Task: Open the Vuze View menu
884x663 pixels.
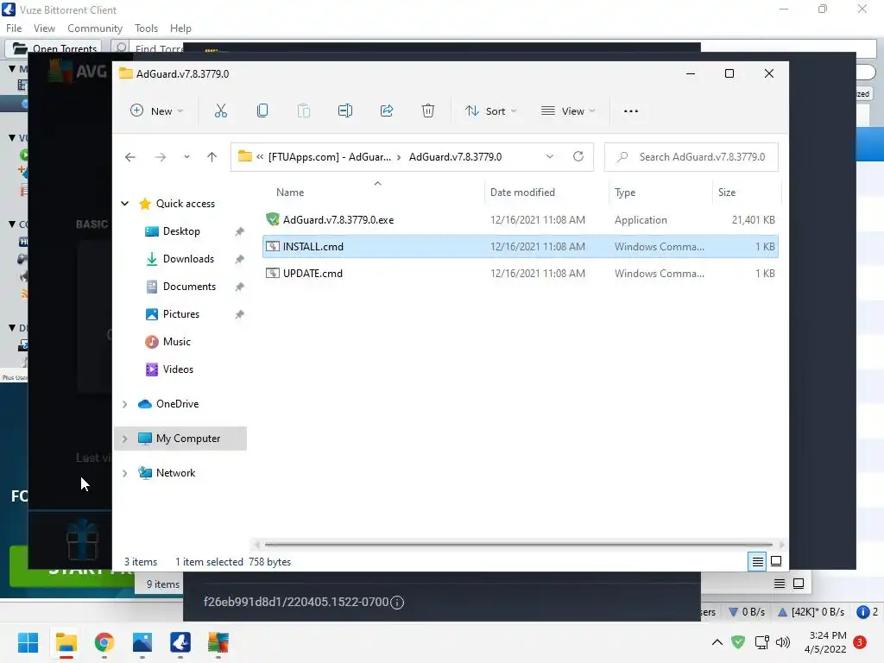Action: click(x=45, y=28)
